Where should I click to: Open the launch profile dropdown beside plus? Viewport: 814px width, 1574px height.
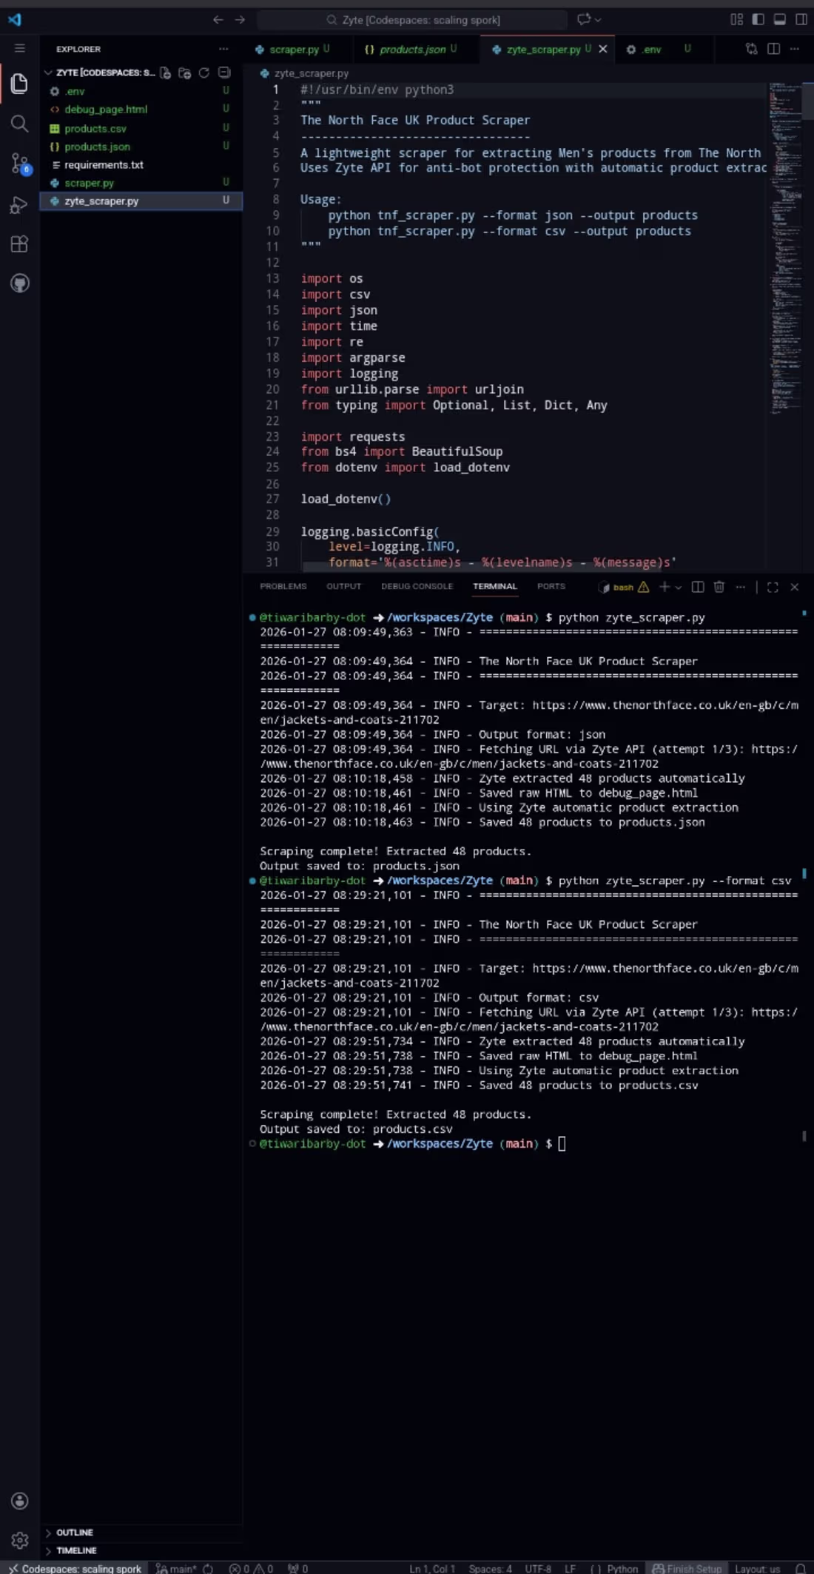tap(678, 587)
